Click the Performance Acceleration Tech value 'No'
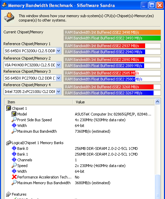 tap(77, 177)
